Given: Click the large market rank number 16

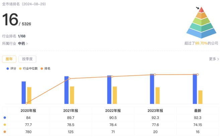Looking at the screenshot, I should (10, 19).
